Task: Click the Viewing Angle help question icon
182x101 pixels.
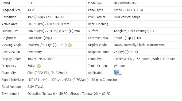Action: (x=70, y=45)
